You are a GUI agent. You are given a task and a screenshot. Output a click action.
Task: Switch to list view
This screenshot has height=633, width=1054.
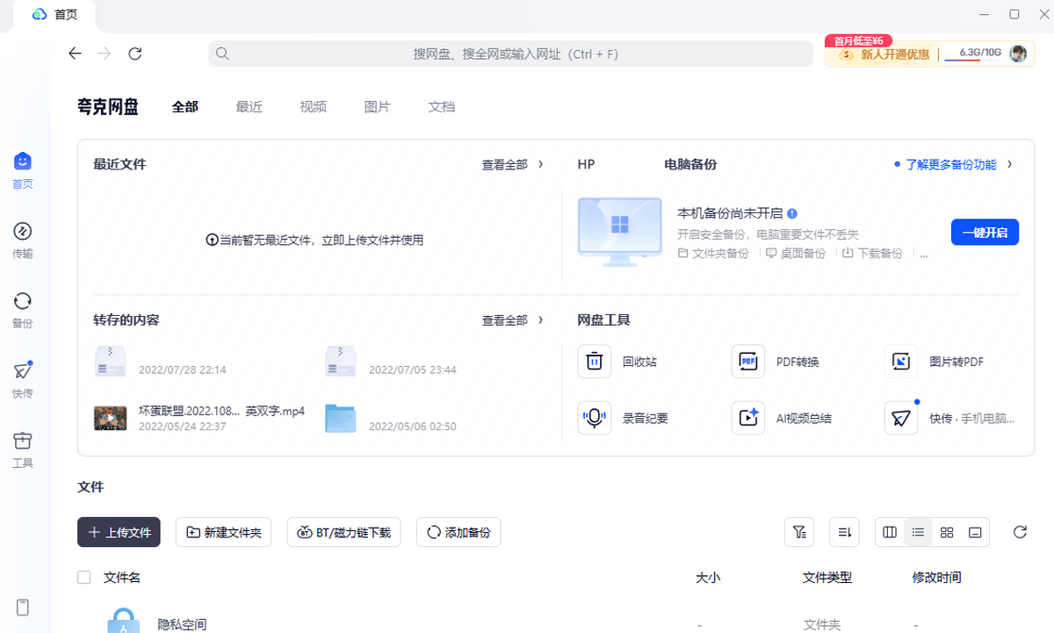918,532
